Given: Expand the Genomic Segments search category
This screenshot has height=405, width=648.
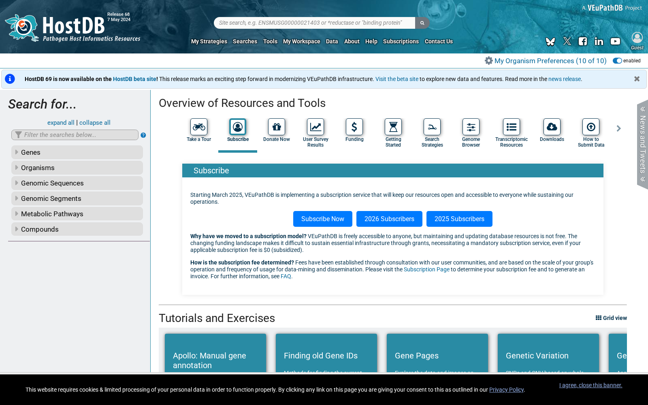Looking at the screenshot, I should pos(77,198).
